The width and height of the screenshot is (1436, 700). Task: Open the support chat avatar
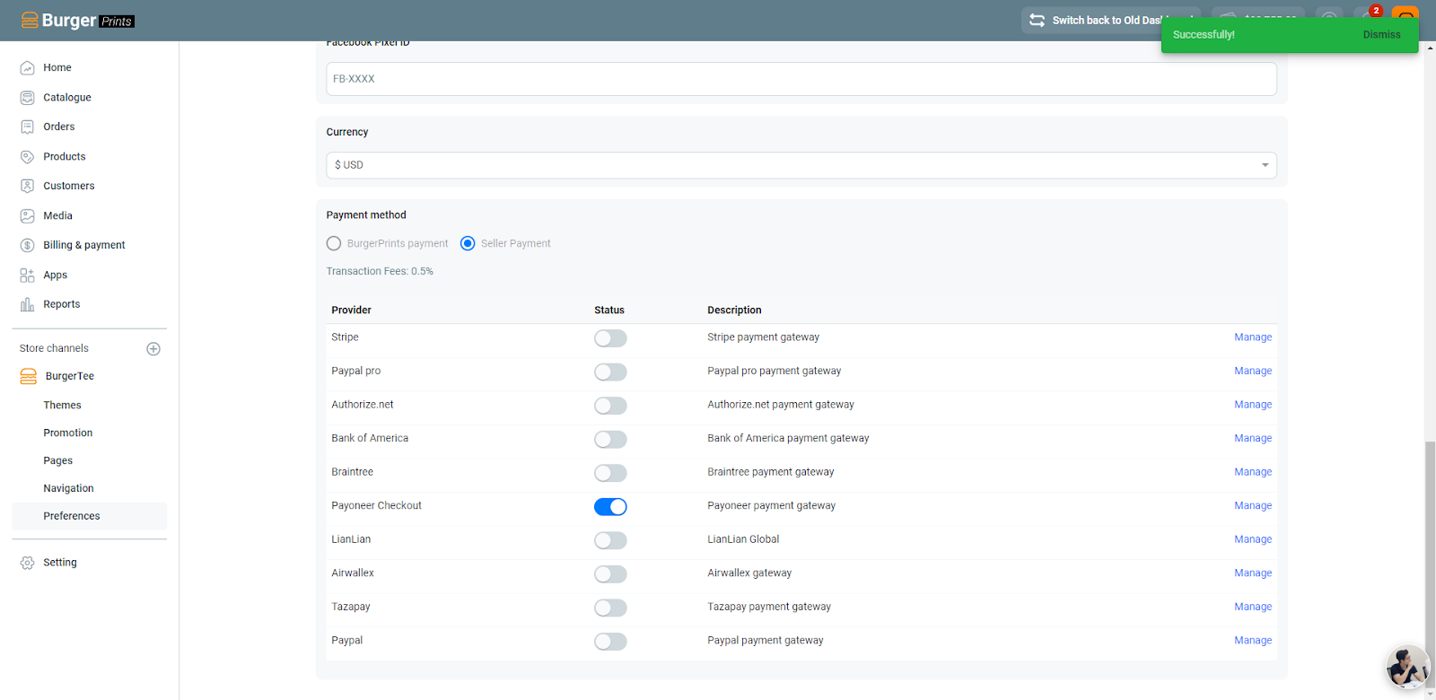pyautogui.click(x=1407, y=667)
